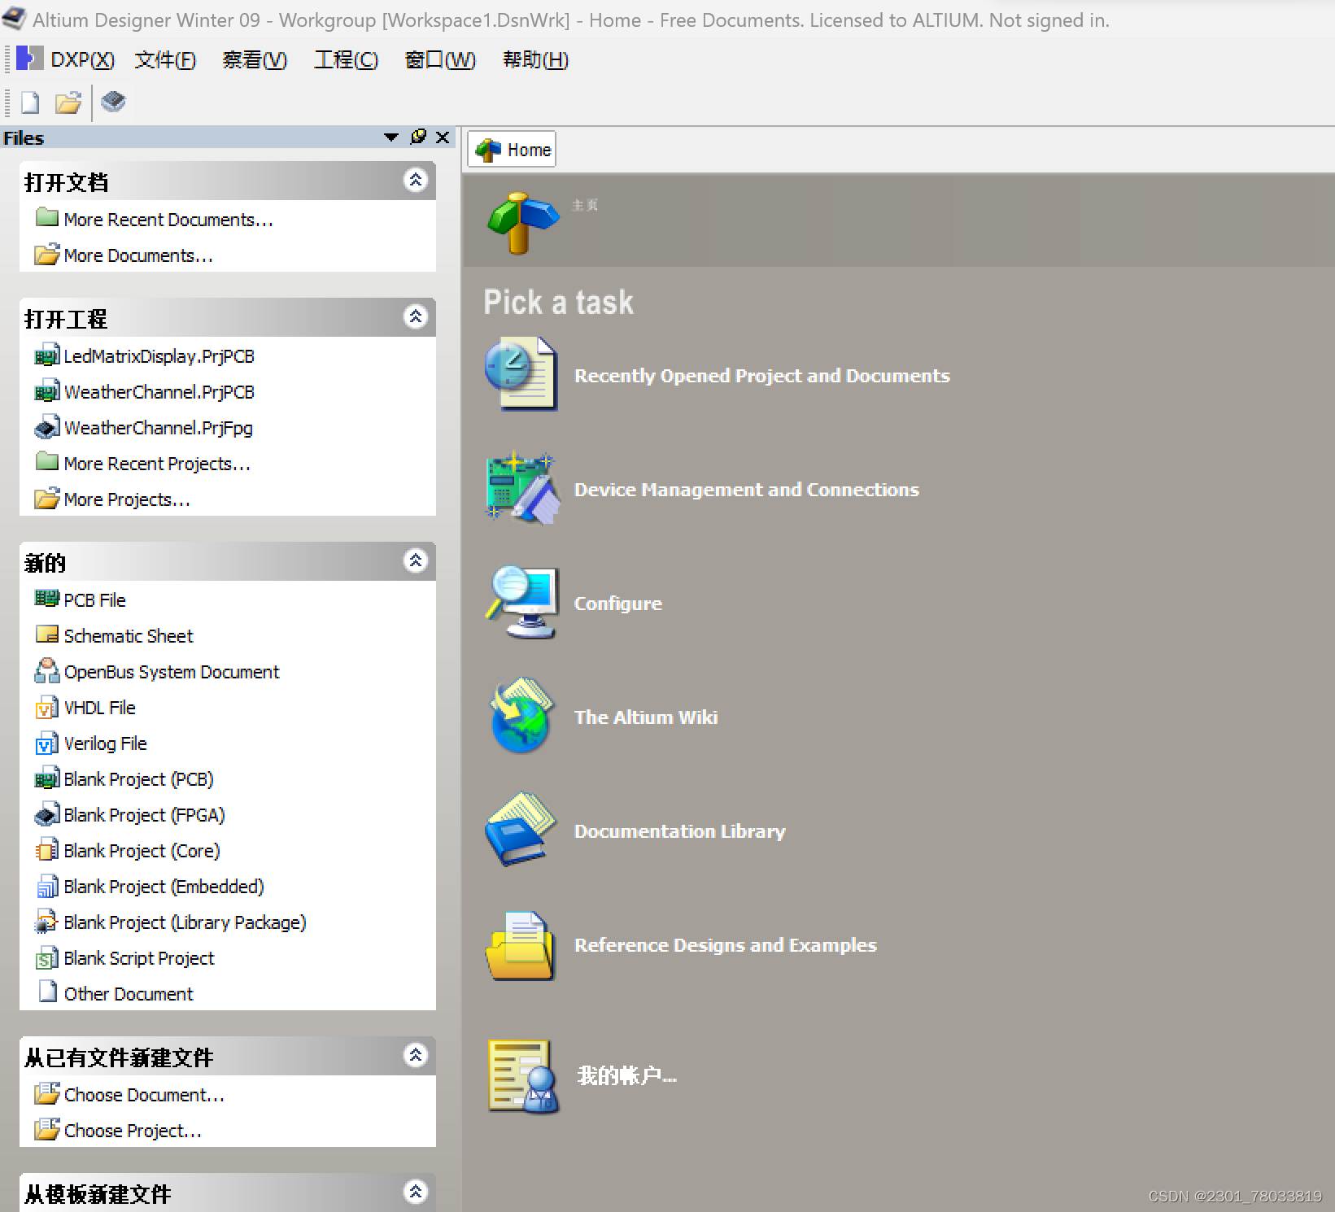The image size is (1335, 1212).
Task: Collapse the 打开工程 section
Action: pos(416,316)
